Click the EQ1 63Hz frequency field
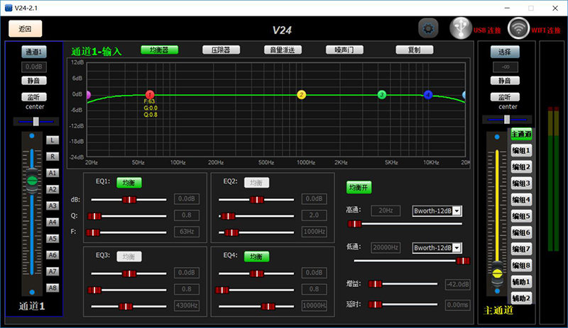Image resolution: width=568 pixels, height=328 pixels. click(x=187, y=232)
